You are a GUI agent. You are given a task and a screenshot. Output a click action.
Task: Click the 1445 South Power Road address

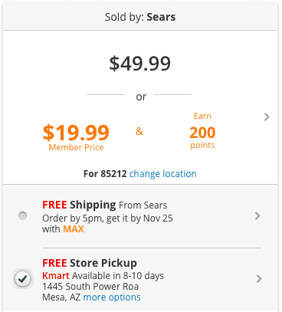click(90, 287)
